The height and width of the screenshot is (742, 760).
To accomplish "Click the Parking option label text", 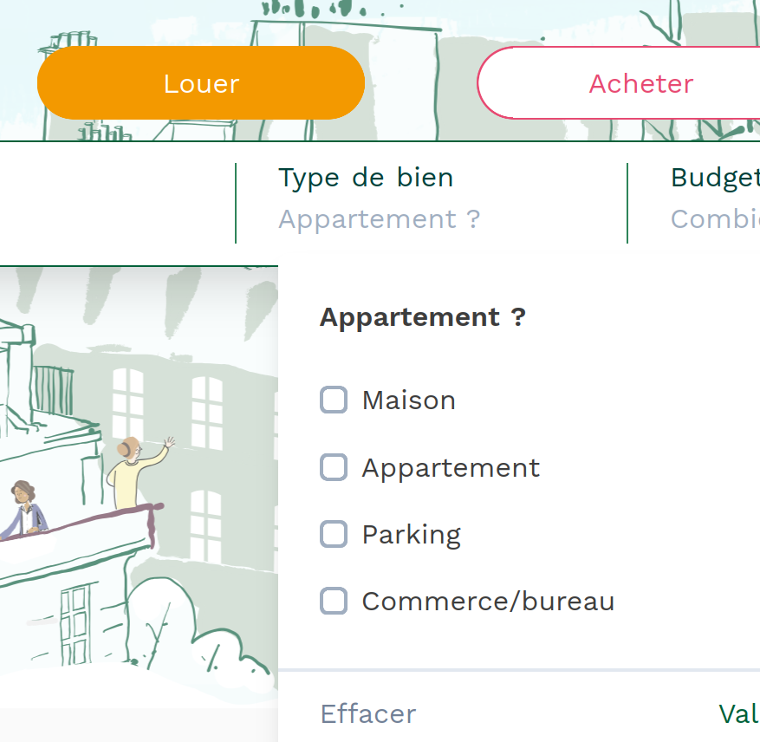I will point(411,534).
